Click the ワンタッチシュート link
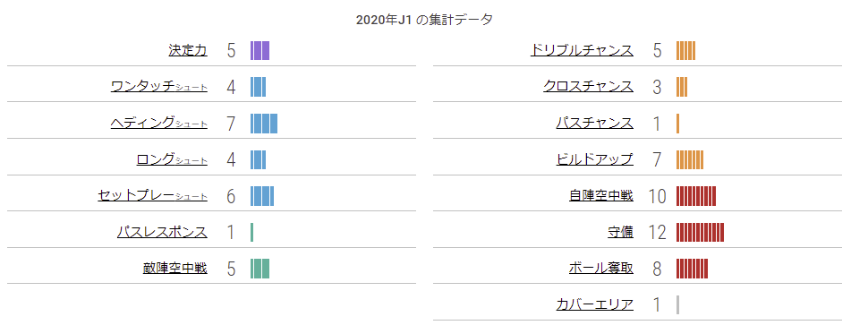The width and height of the screenshot is (851, 325). coord(159,87)
